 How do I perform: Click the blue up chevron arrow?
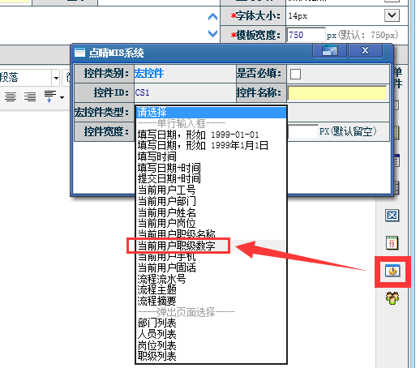[x=212, y=17]
